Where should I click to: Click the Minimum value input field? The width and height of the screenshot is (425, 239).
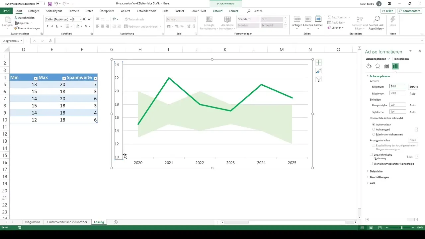click(x=397, y=86)
